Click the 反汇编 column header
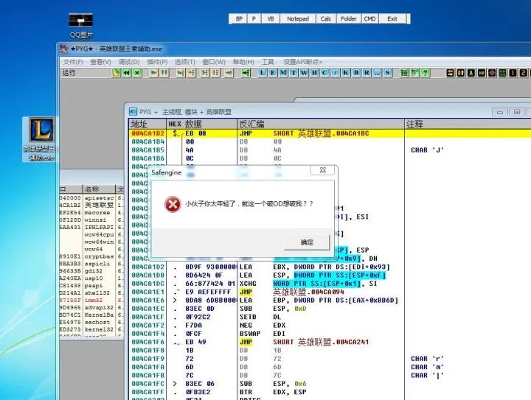Screen dimensions: 531x400 point(321,124)
